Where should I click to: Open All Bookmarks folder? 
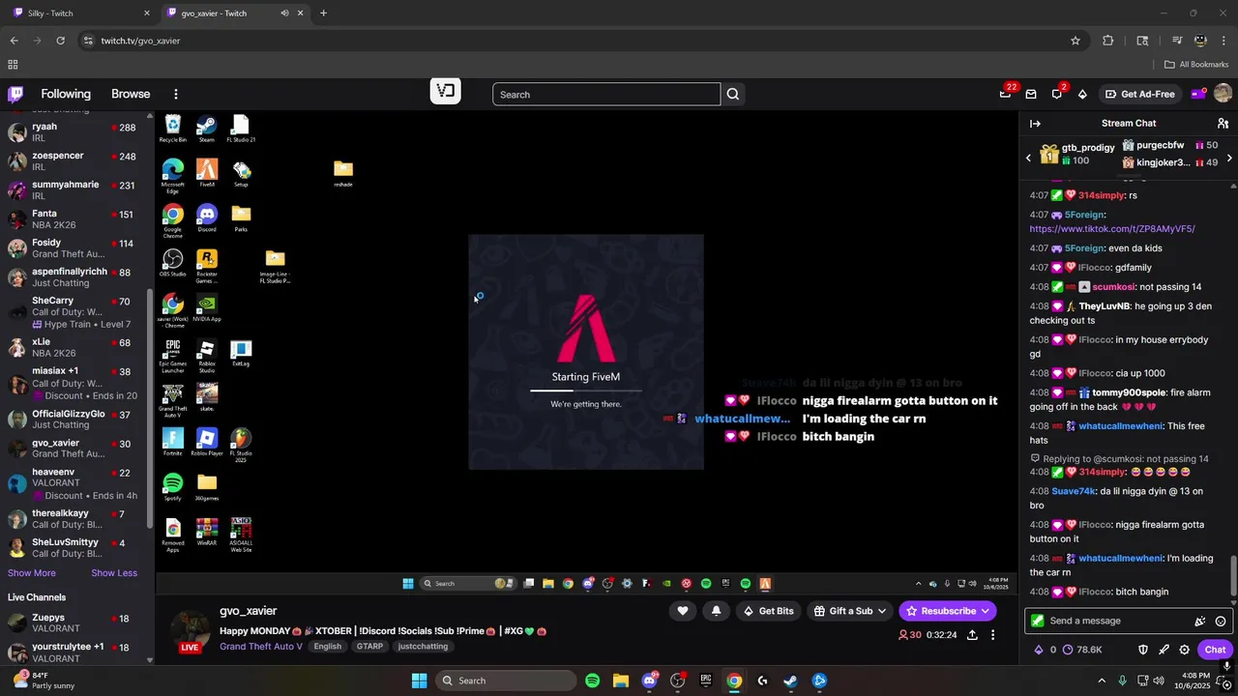coord(1196,65)
